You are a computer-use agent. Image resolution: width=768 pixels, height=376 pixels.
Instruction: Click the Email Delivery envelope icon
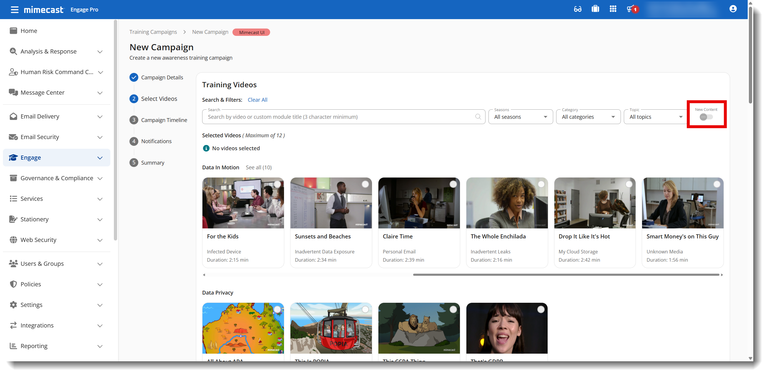13,116
